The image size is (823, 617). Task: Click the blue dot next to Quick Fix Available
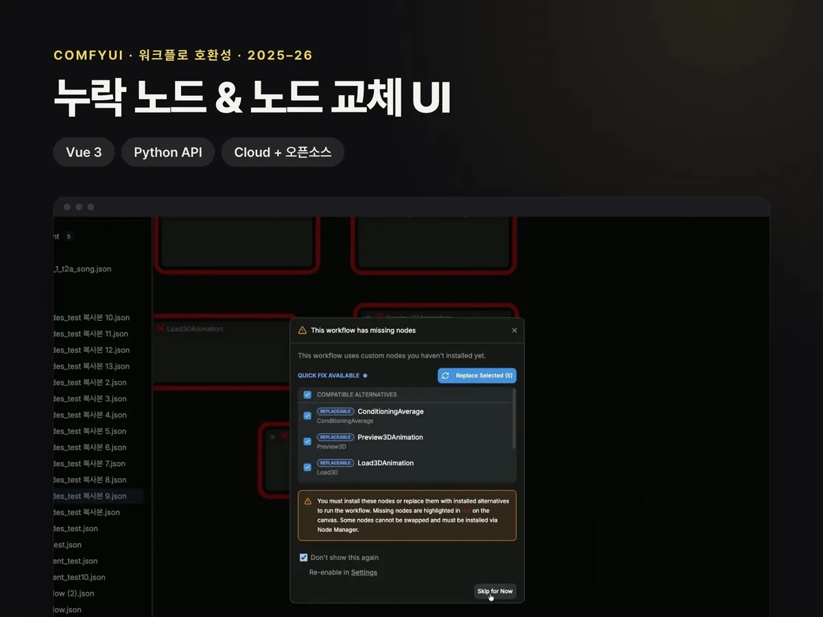tap(365, 376)
